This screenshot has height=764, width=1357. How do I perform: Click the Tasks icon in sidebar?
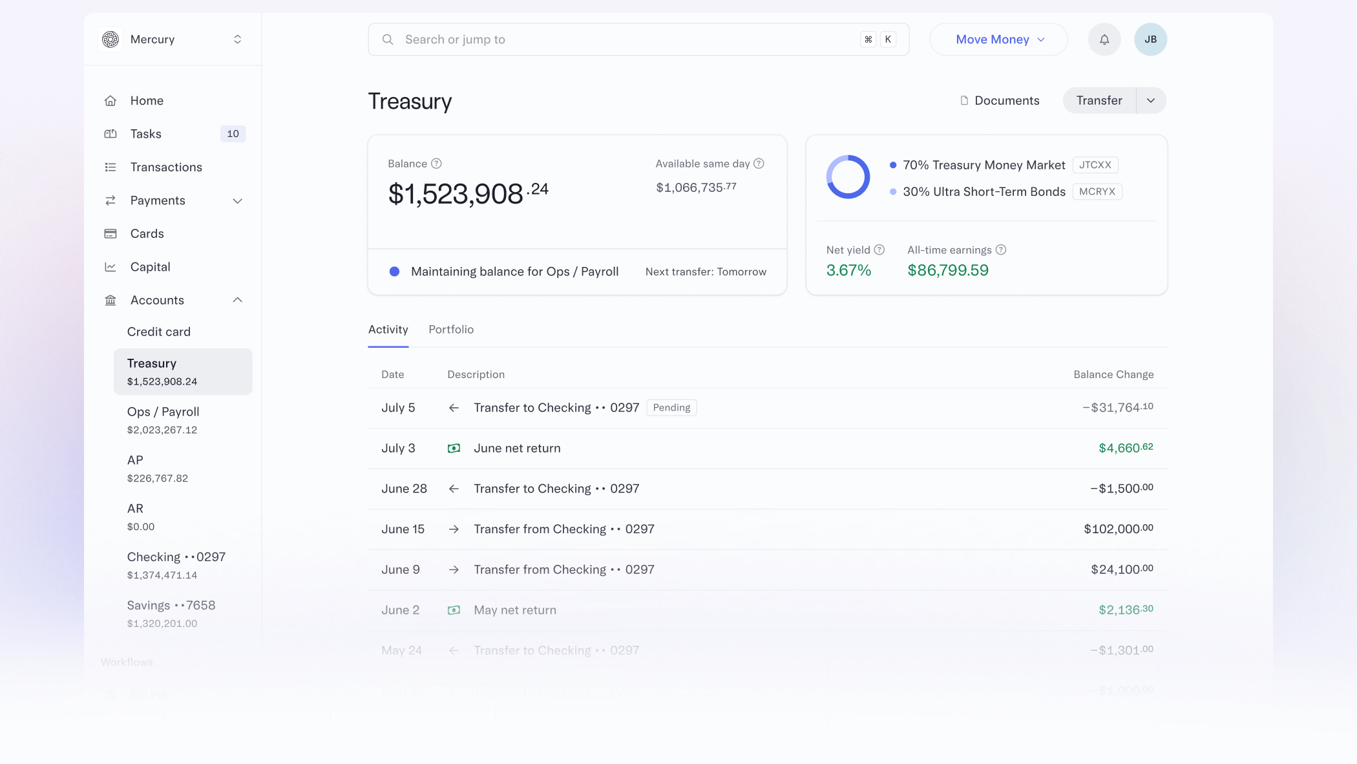click(110, 134)
